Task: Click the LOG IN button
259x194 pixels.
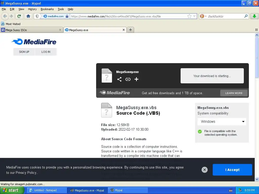Action: pyautogui.click(x=46, y=52)
